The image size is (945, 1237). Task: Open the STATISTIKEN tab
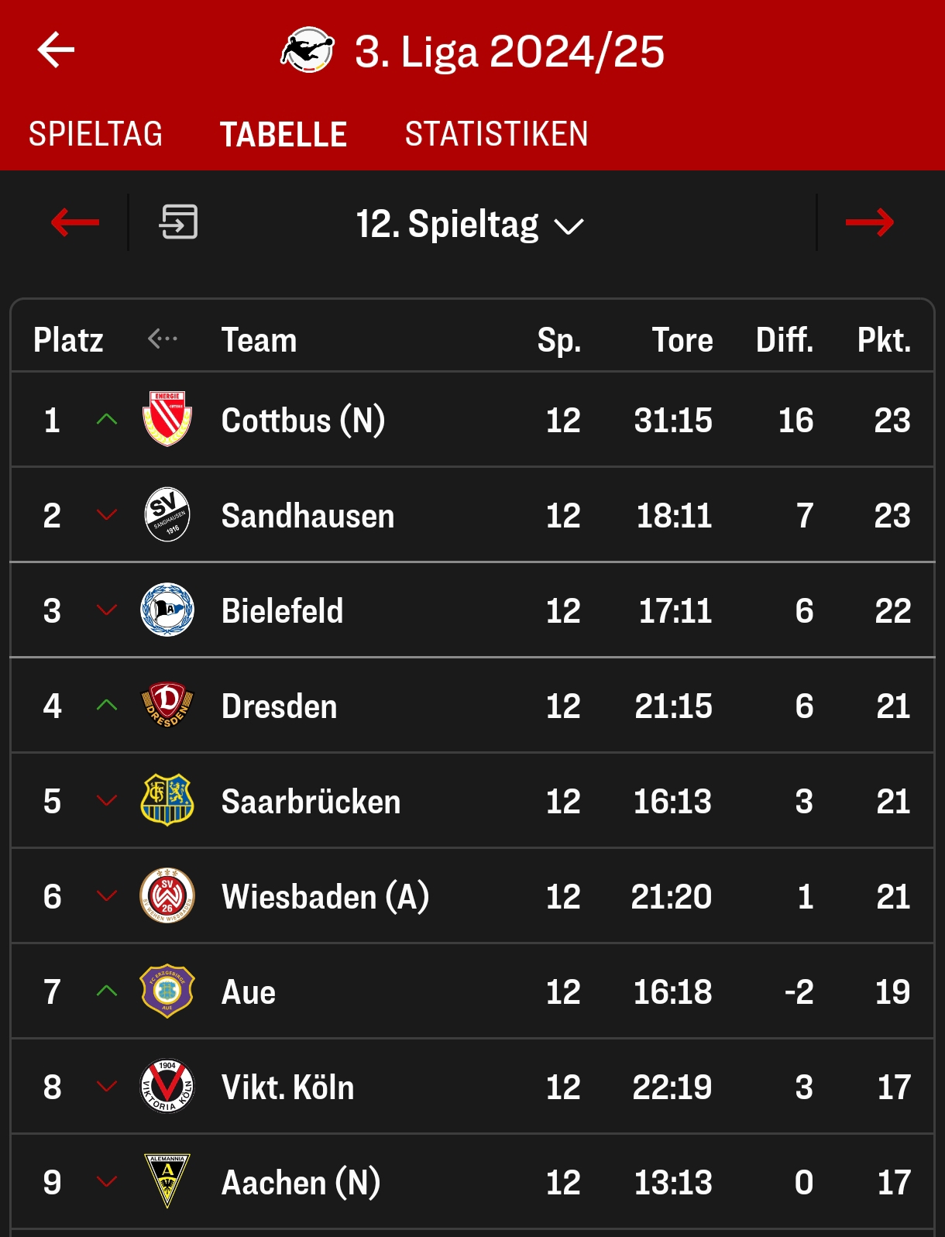pyautogui.click(x=497, y=134)
